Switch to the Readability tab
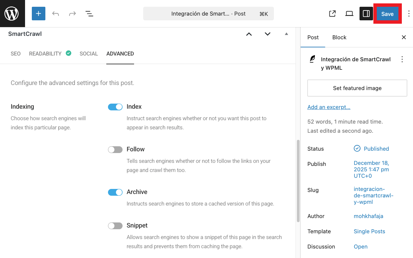The height and width of the screenshot is (258, 413). (x=45, y=53)
